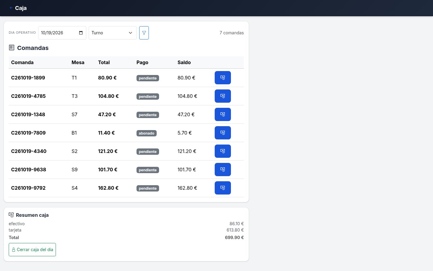
Task: Charge comanda C261019-1899 with the payment button
Action: (x=223, y=78)
